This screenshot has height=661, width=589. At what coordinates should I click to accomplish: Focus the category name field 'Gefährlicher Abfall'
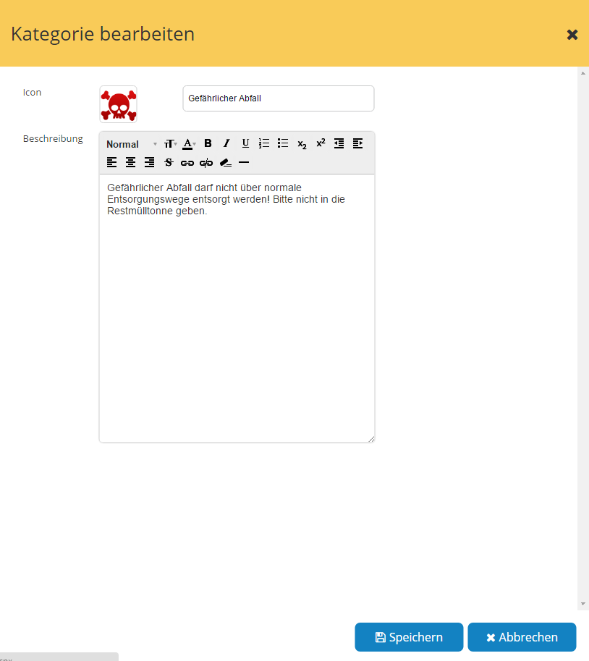(x=279, y=98)
